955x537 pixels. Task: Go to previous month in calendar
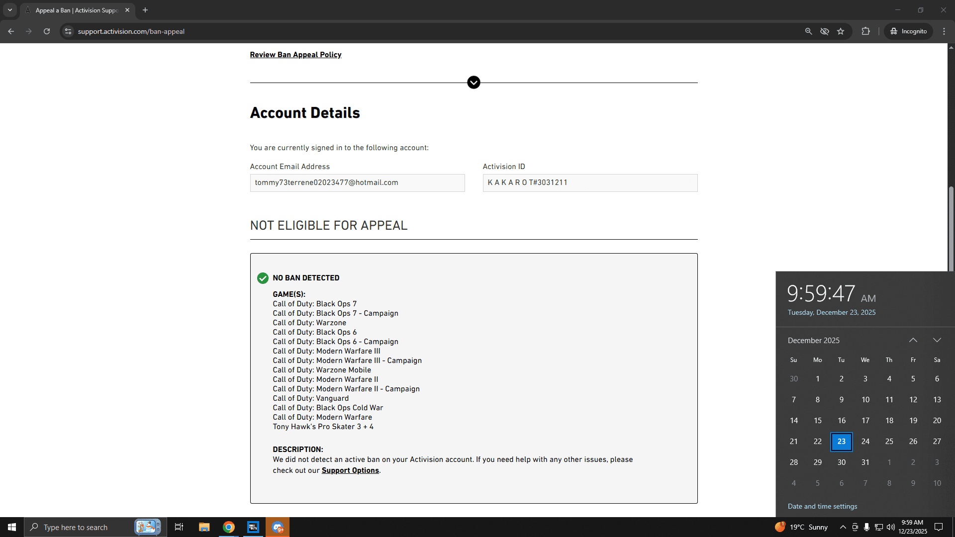913,340
